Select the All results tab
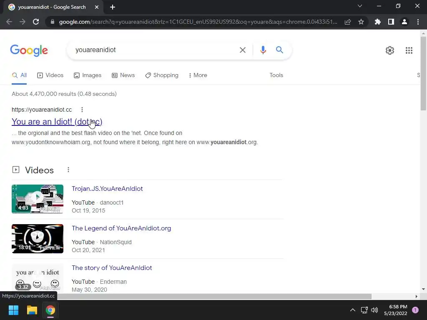 coord(19,75)
